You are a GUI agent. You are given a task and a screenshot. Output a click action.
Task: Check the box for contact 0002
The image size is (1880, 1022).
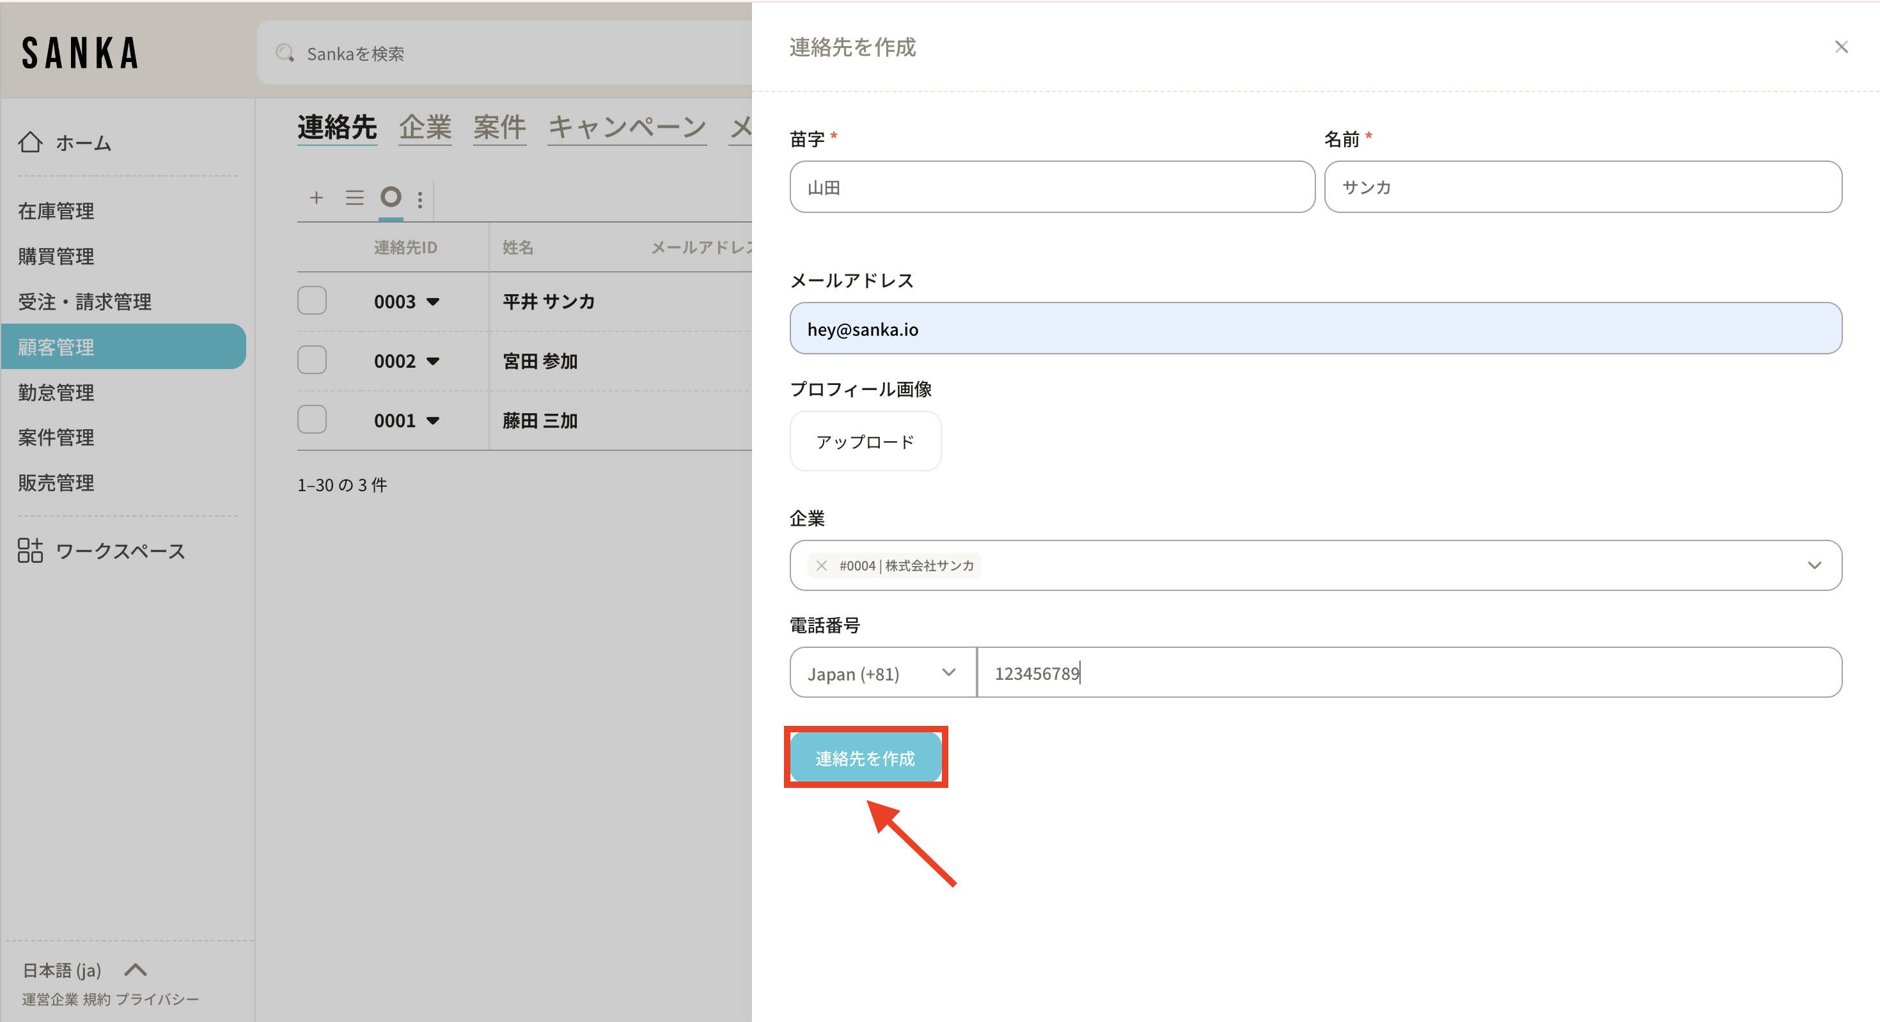point(311,361)
